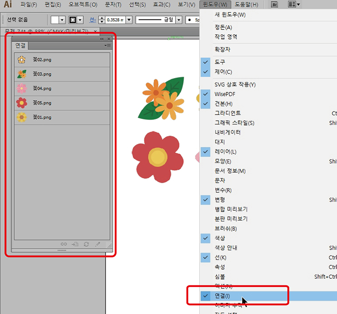Select the 꽃04.png thumbnail in the 연결 panel
Image resolution: width=337 pixels, height=314 pixels.
[x=21, y=88]
